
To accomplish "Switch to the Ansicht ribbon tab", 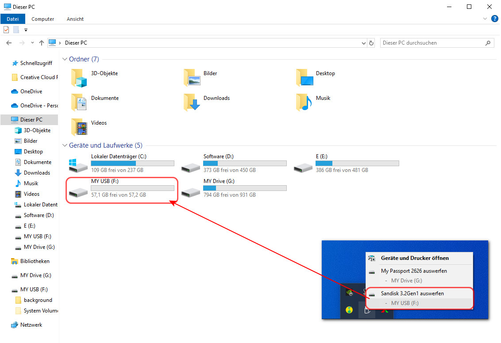I will click(75, 19).
